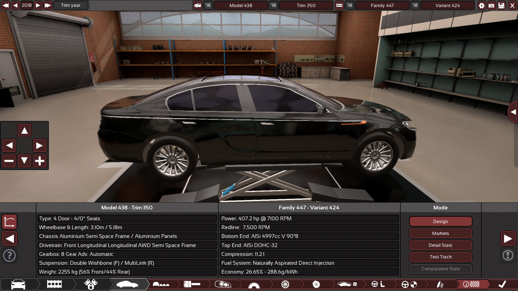
Task: Click the Economy 26.65% stat row
Action: (309, 272)
